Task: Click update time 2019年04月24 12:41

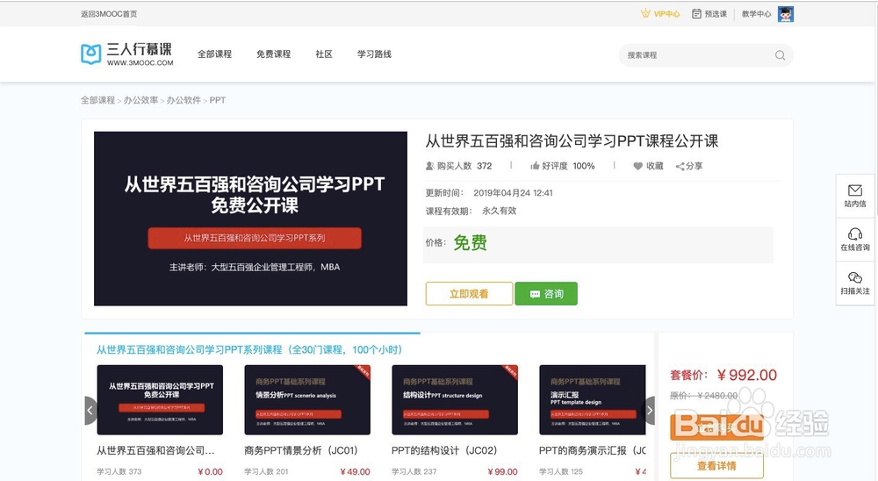Action: 513,192
